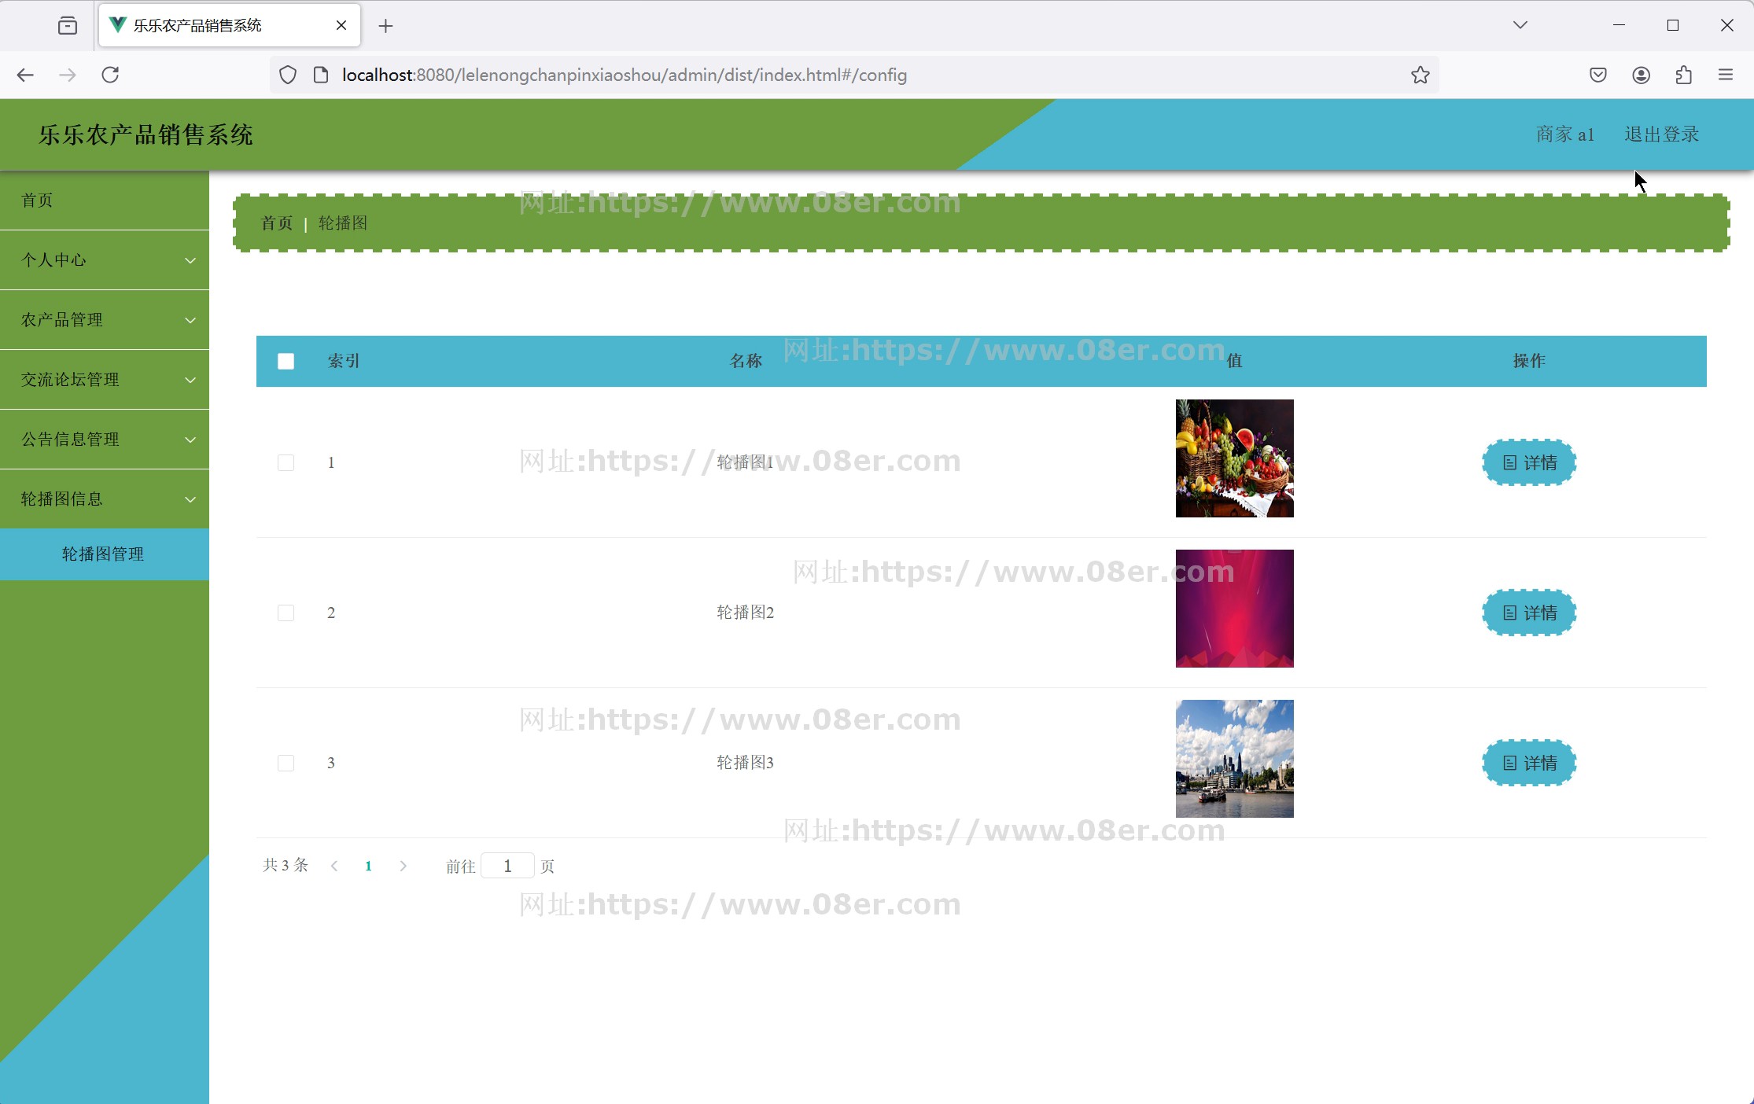The image size is (1754, 1104).
Task: Open the fruit basket thumbnail image
Action: pyautogui.click(x=1234, y=458)
